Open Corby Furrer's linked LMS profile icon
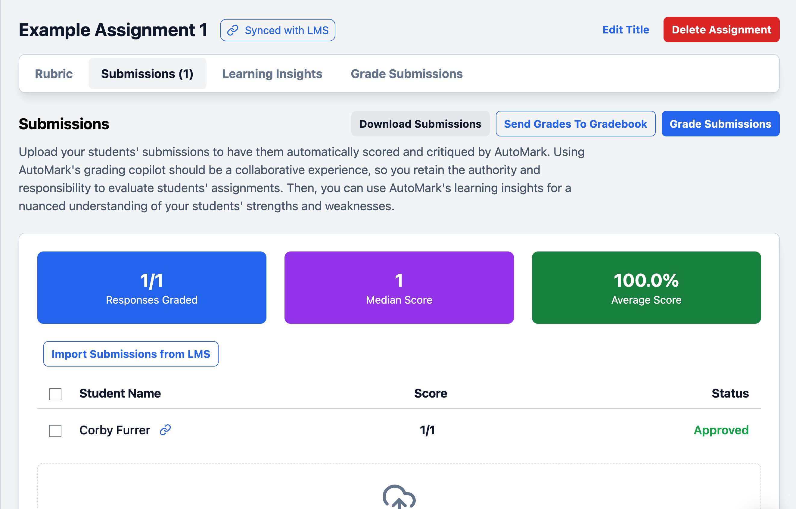Image resolution: width=796 pixels, height=509 pixels. pyautogui.click(x=165, y=429)
